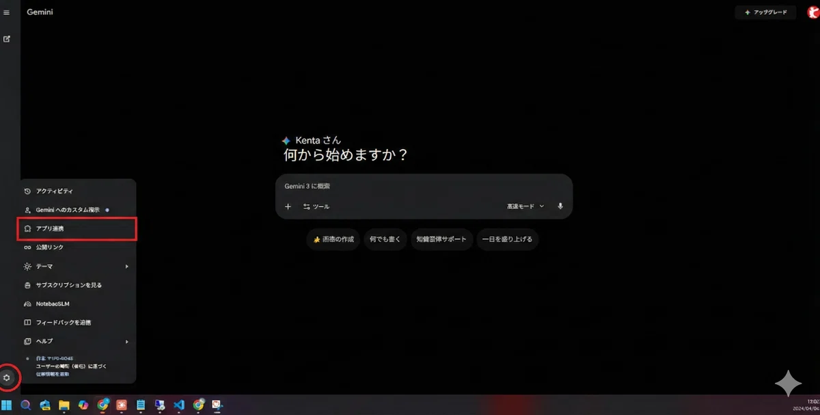Screen dimensions: 820x415
Task: Open taskbar Search icon
Action: (26, 405)
